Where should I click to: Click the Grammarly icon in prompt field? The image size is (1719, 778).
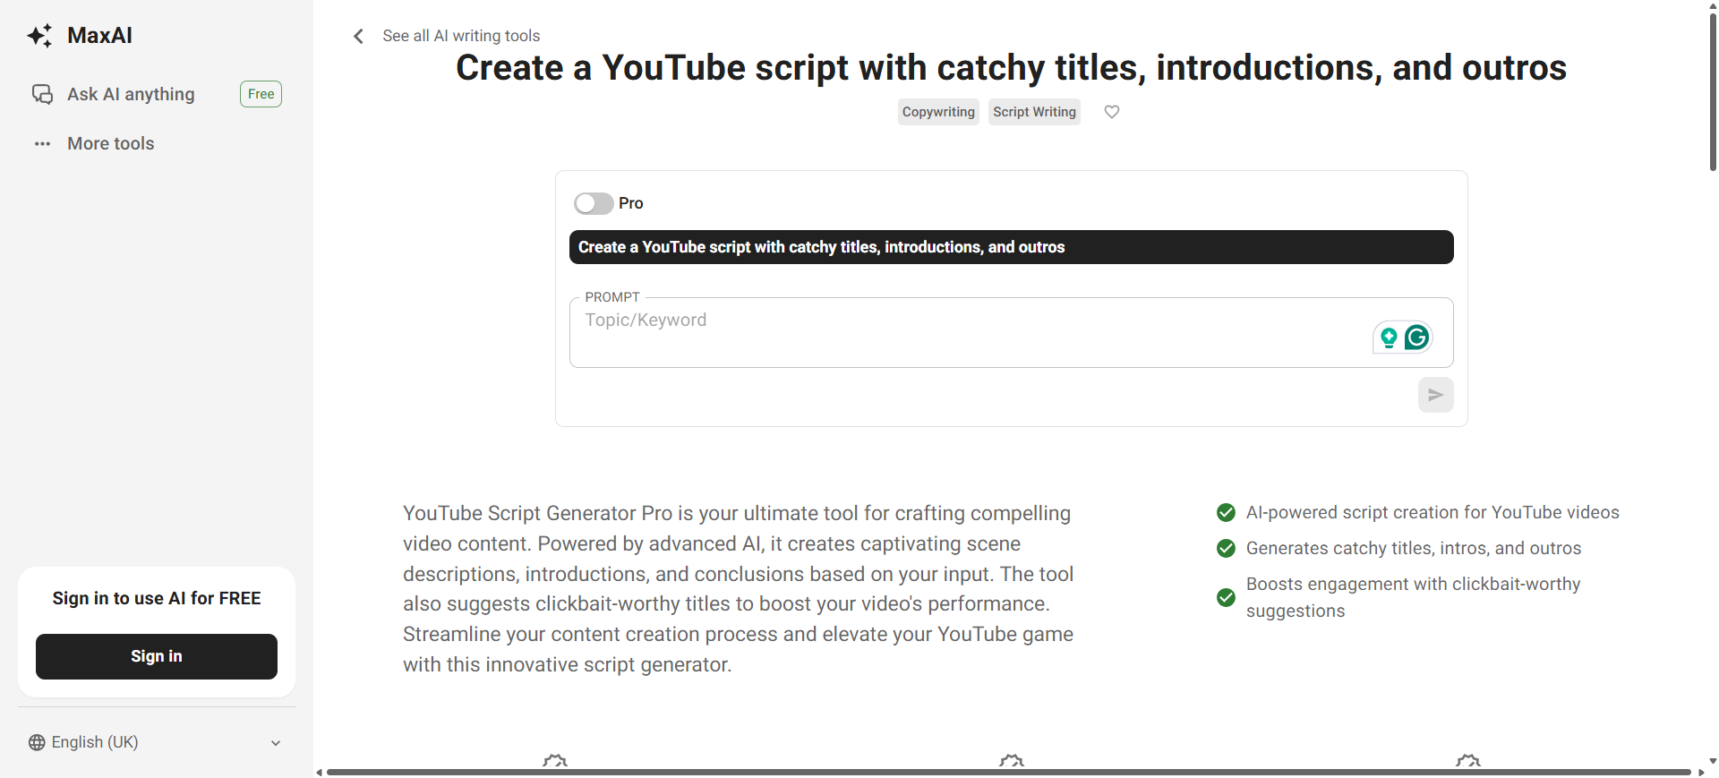click(1416, 338)
